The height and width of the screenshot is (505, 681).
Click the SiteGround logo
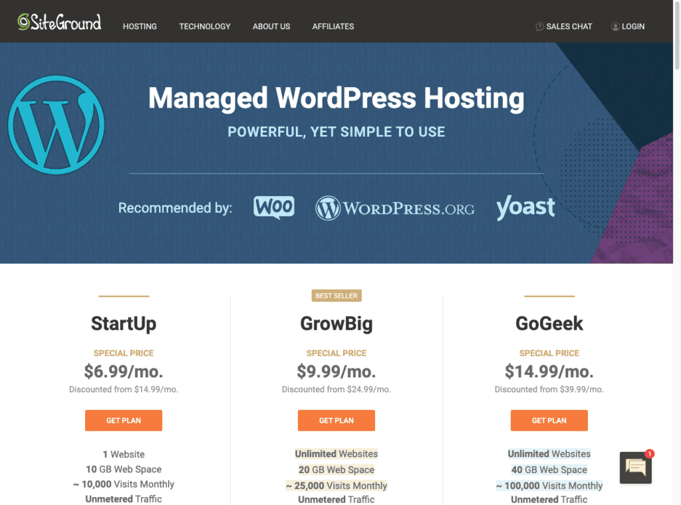click(59, 22)
